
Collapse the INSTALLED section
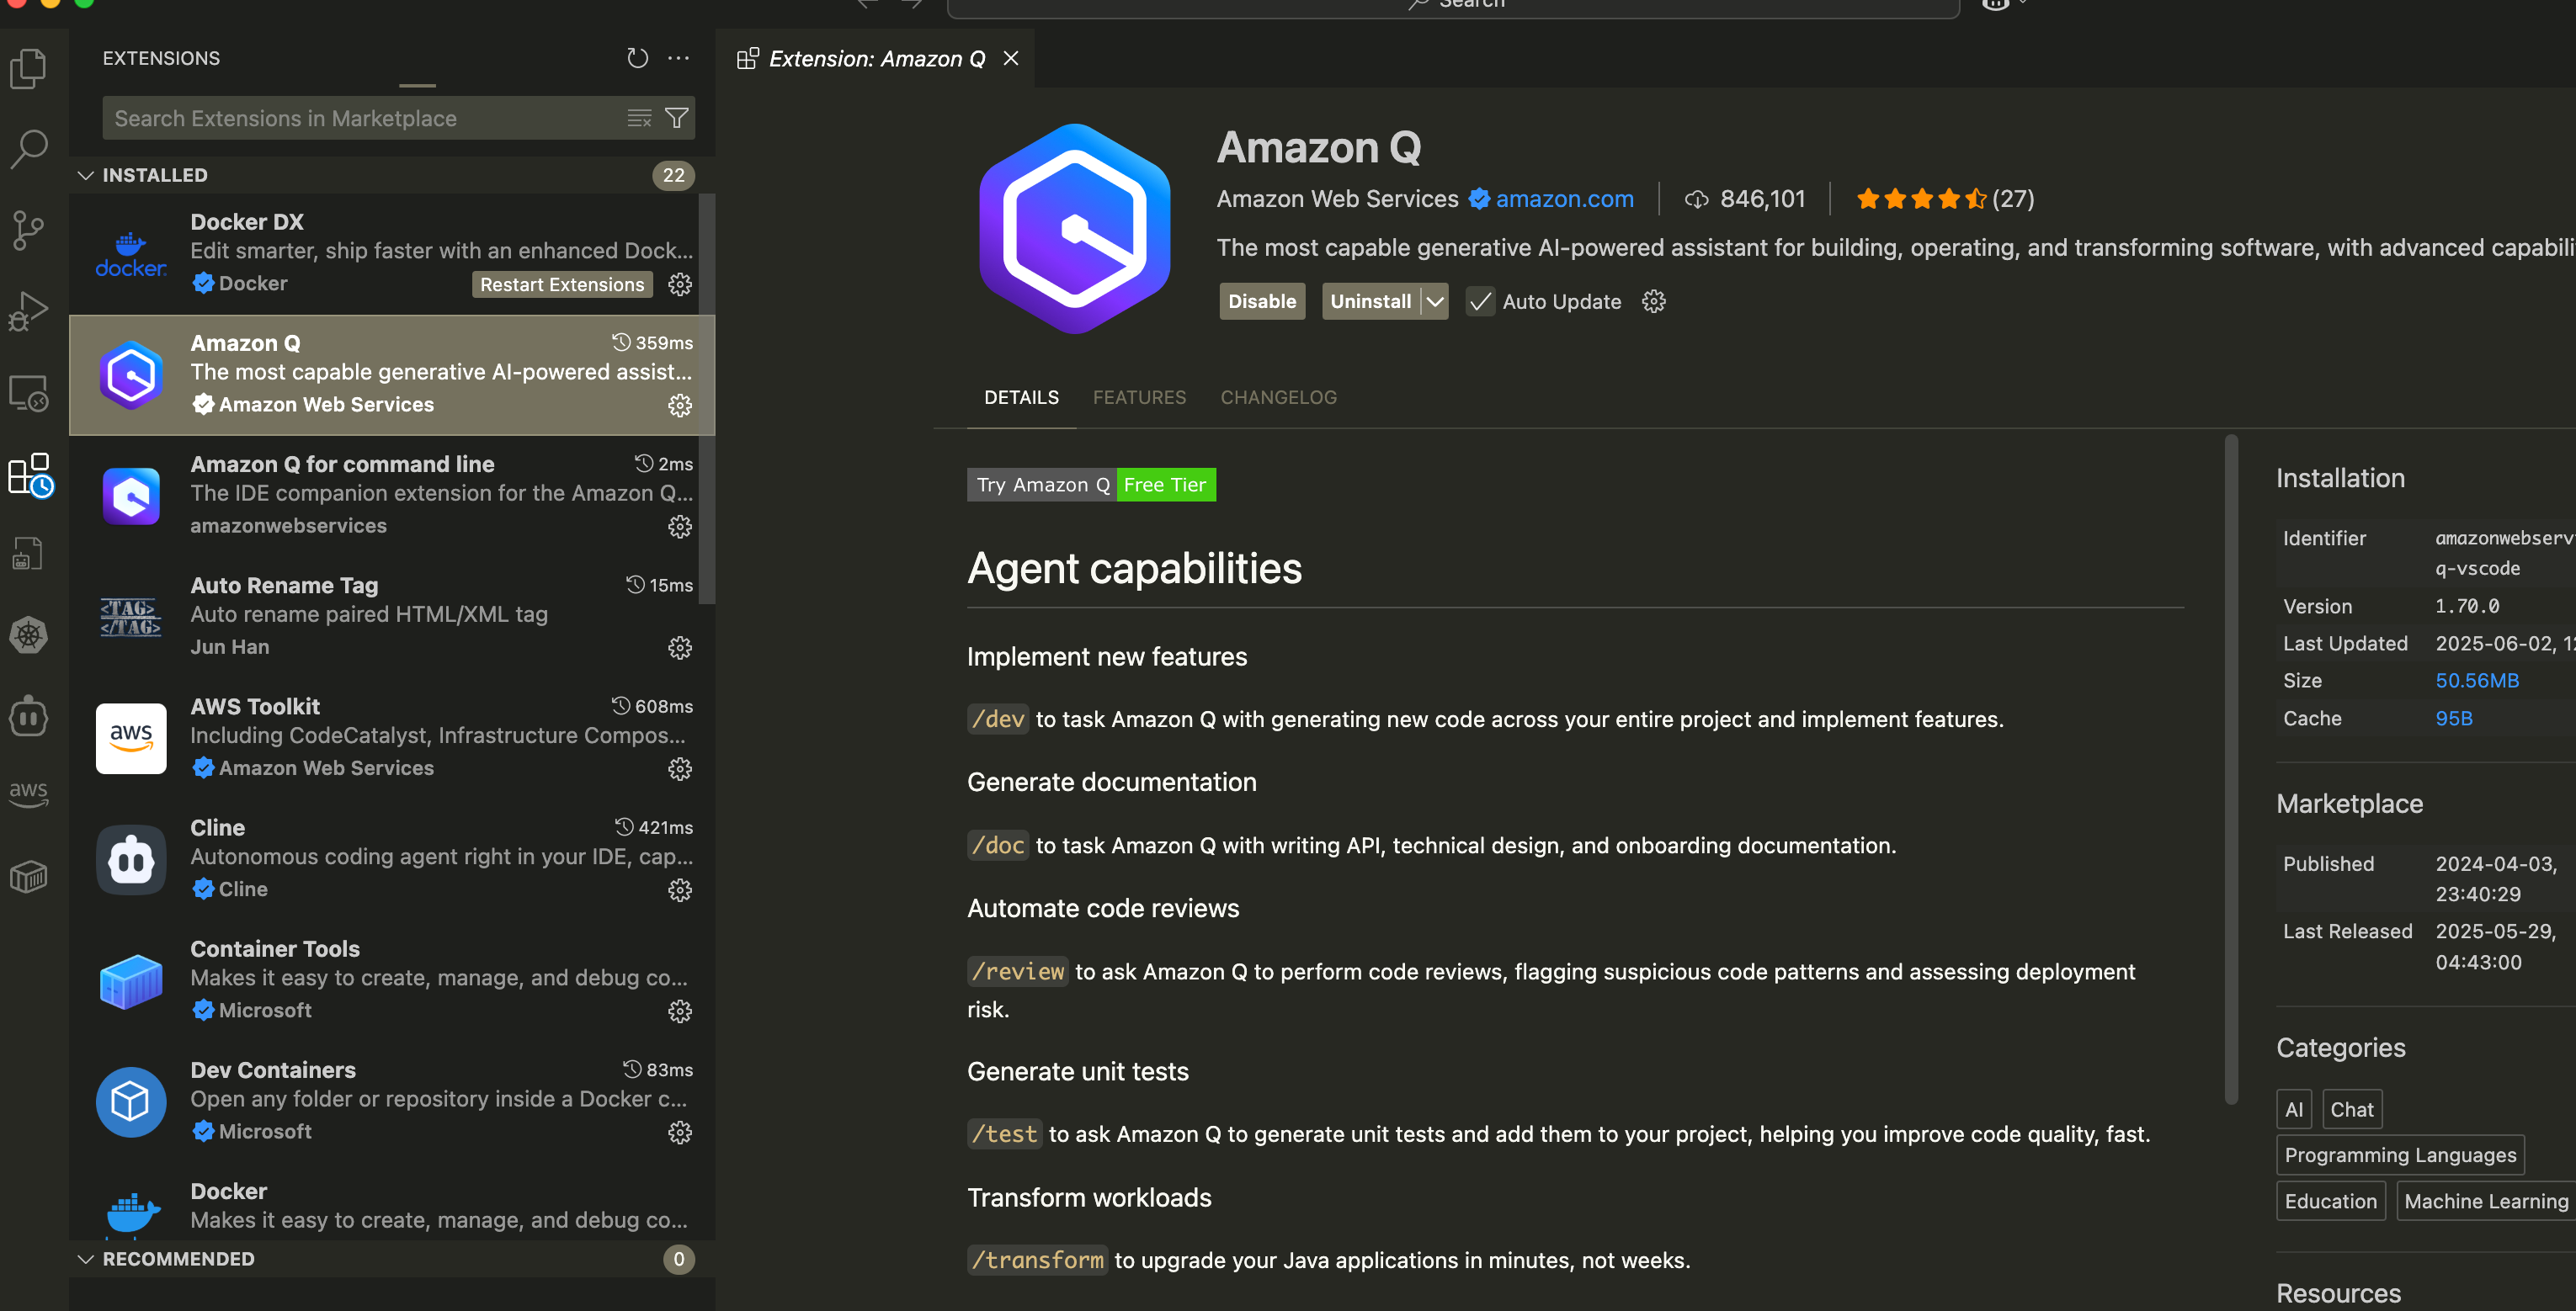86,175
